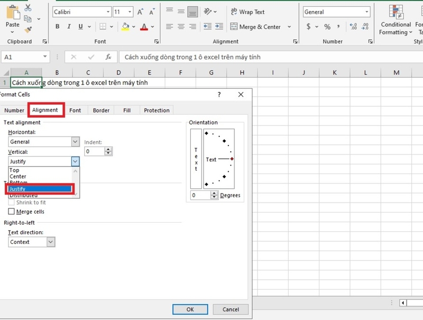The width and height of the screenshot is (423, 320).
Task: Open Text direction Context dropdown
Action: tap(51, 242)
